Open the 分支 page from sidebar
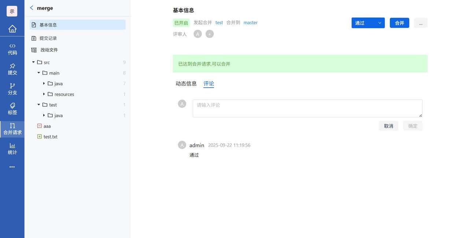Viewport: 469px width, 238px height. click(x=12, y=89)
